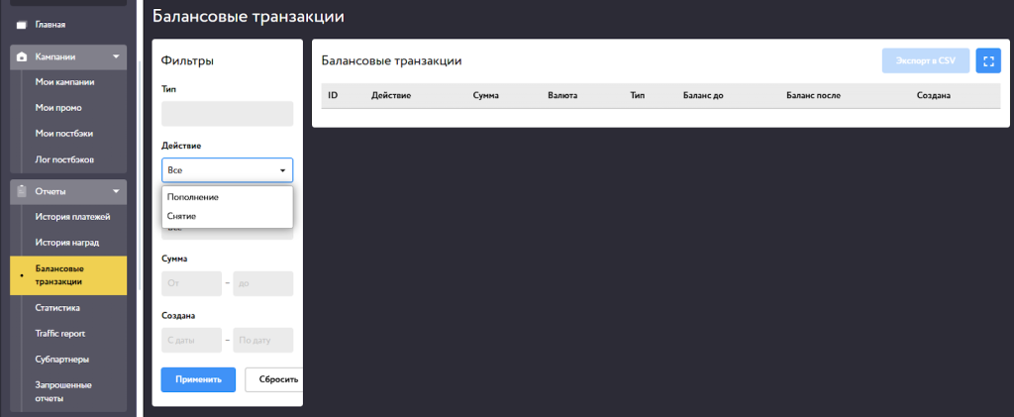The height and width of the screenshot is (417, 1014).
Task: Open the Действие dropdown
Action: (227, 170)
